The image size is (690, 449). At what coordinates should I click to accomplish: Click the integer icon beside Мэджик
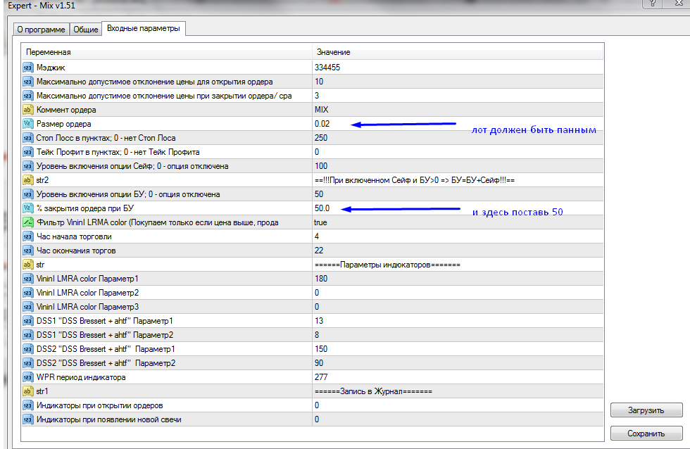tap(27, 68)
